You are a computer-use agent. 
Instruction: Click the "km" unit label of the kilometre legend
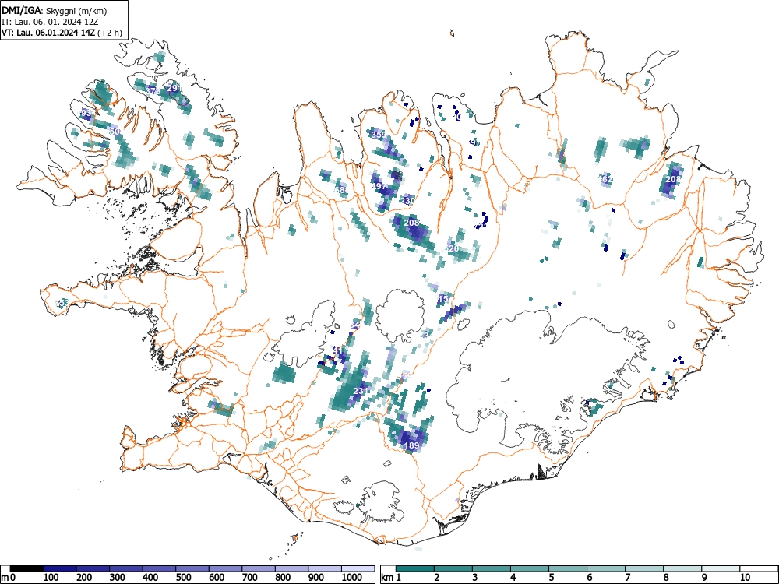pyautogui.click(x=387, y=578)
